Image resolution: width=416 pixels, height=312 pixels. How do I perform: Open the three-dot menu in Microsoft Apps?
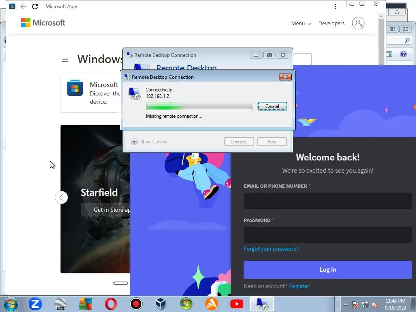335,6
